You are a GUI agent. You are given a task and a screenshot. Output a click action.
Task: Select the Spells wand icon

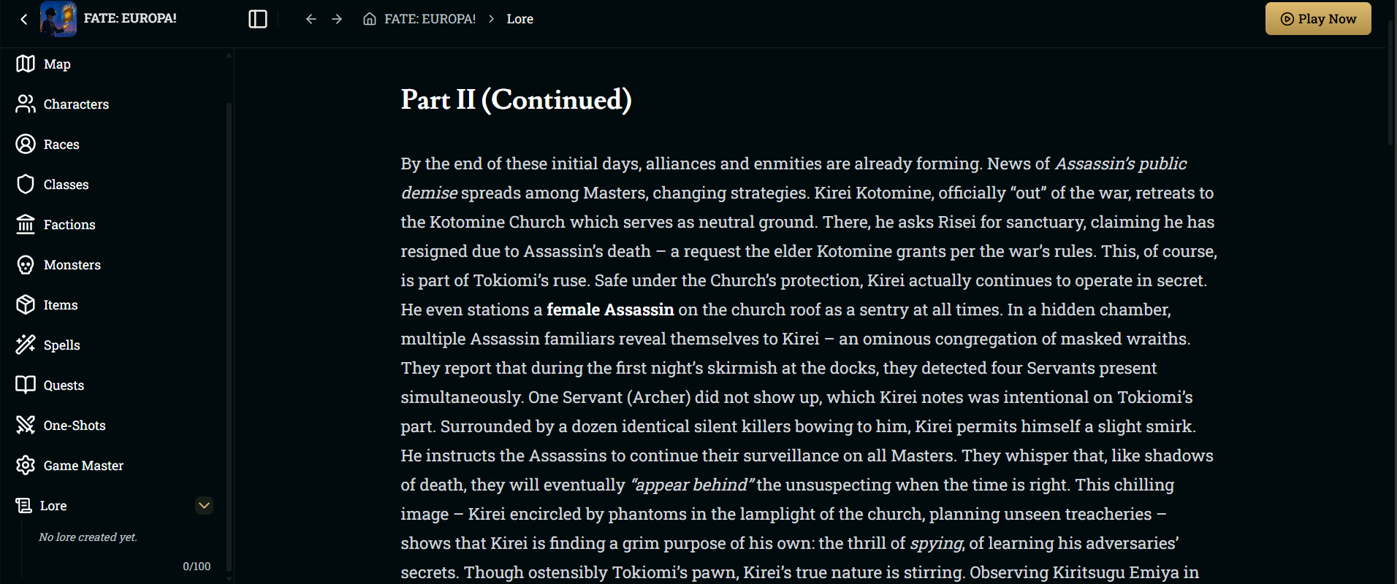pyautogui.click(x=26, y=345)
